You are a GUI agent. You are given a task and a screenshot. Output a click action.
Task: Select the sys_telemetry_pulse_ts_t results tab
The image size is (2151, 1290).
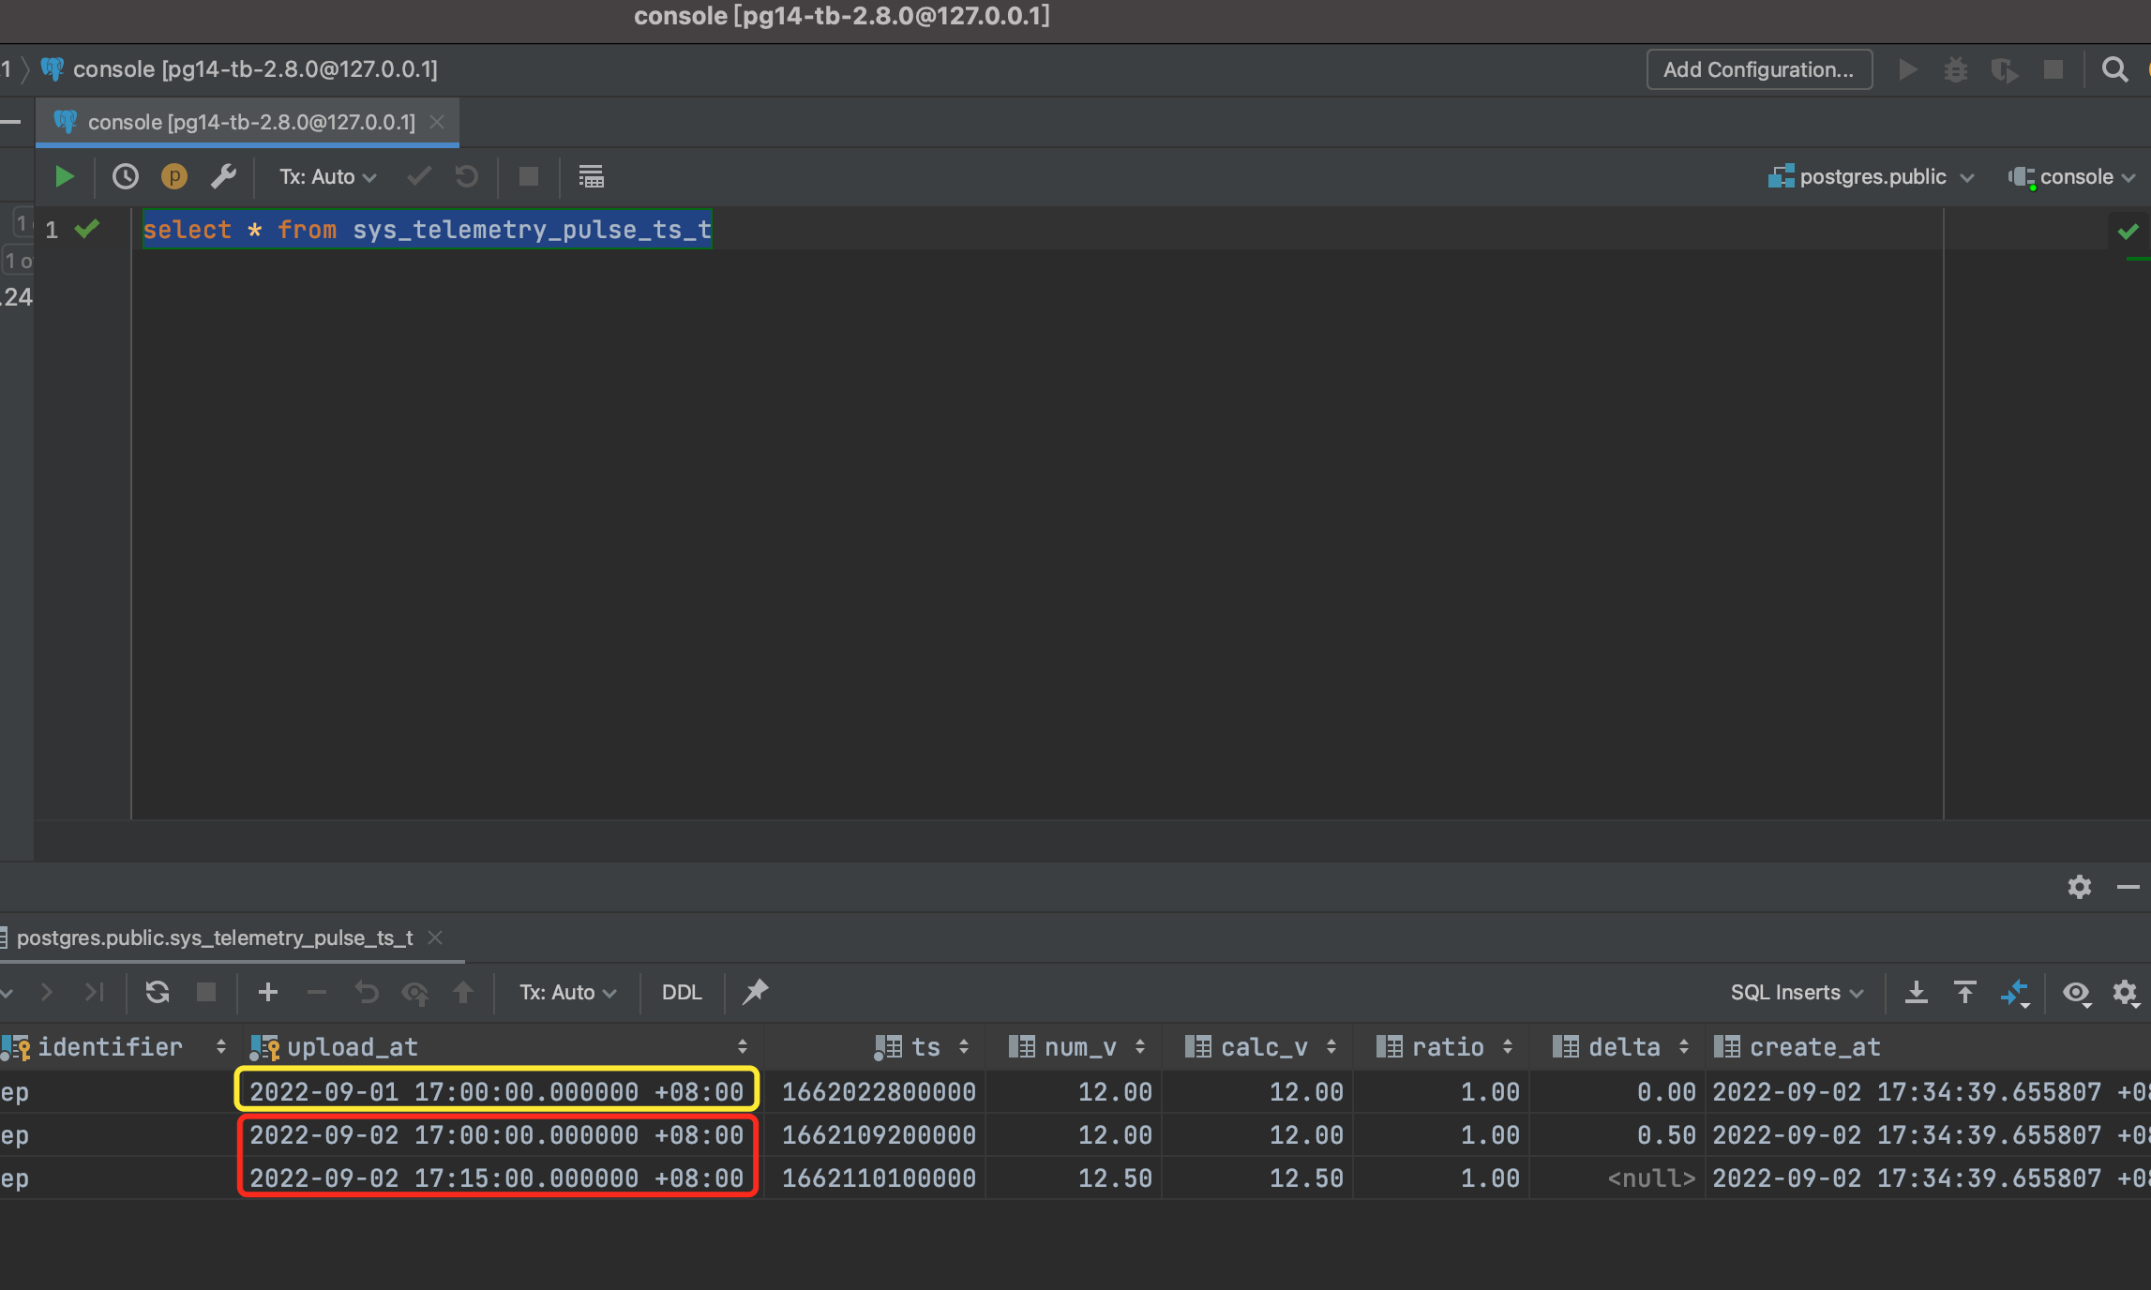click(214, 937)
